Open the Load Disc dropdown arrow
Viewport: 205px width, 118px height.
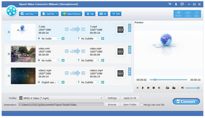[x=36, y=14]
